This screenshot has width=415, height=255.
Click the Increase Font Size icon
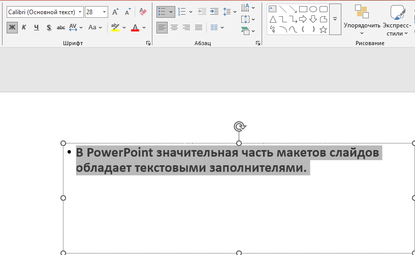pyautogui.click(x=115, y=12)
